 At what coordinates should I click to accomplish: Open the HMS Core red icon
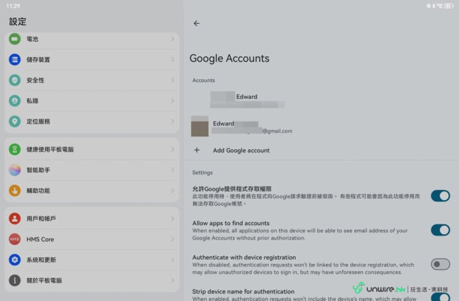[x=15, y=239]
